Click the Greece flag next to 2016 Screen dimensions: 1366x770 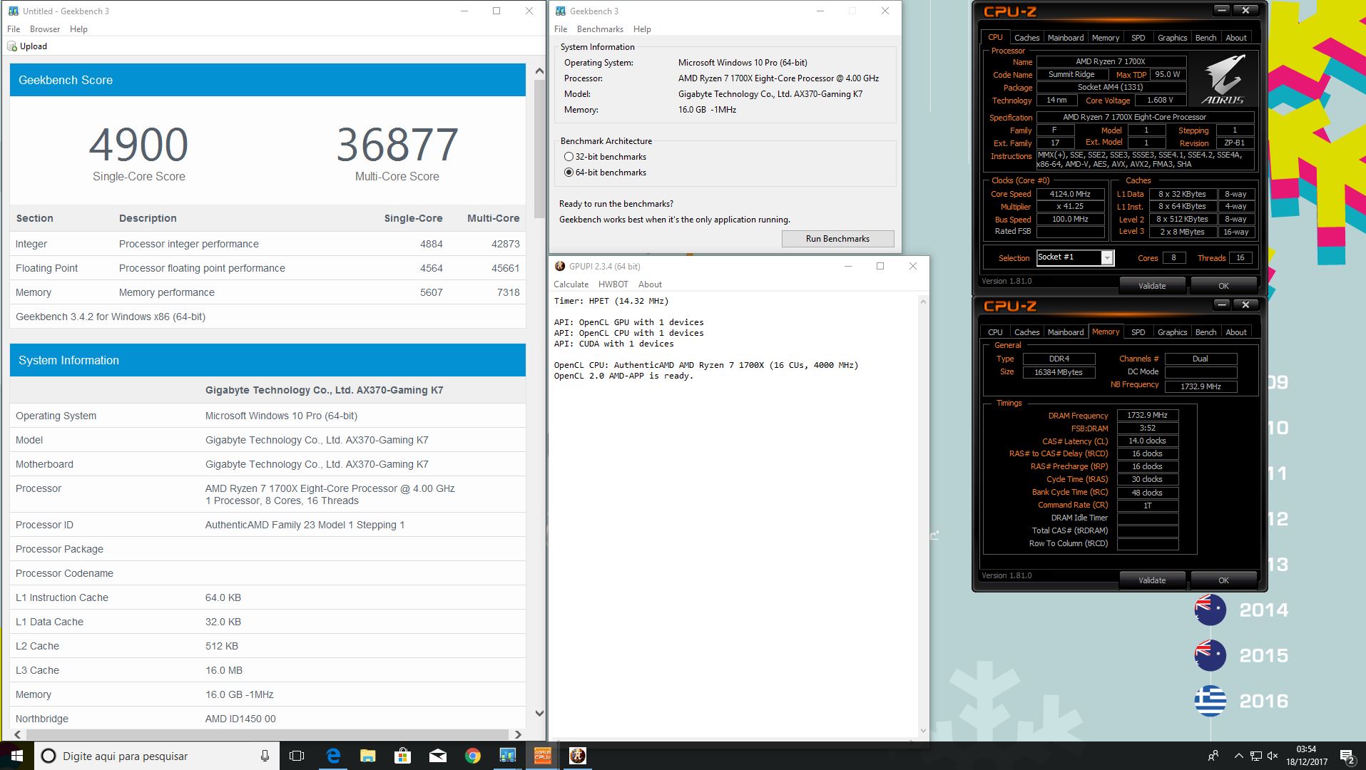(1210, 701)
